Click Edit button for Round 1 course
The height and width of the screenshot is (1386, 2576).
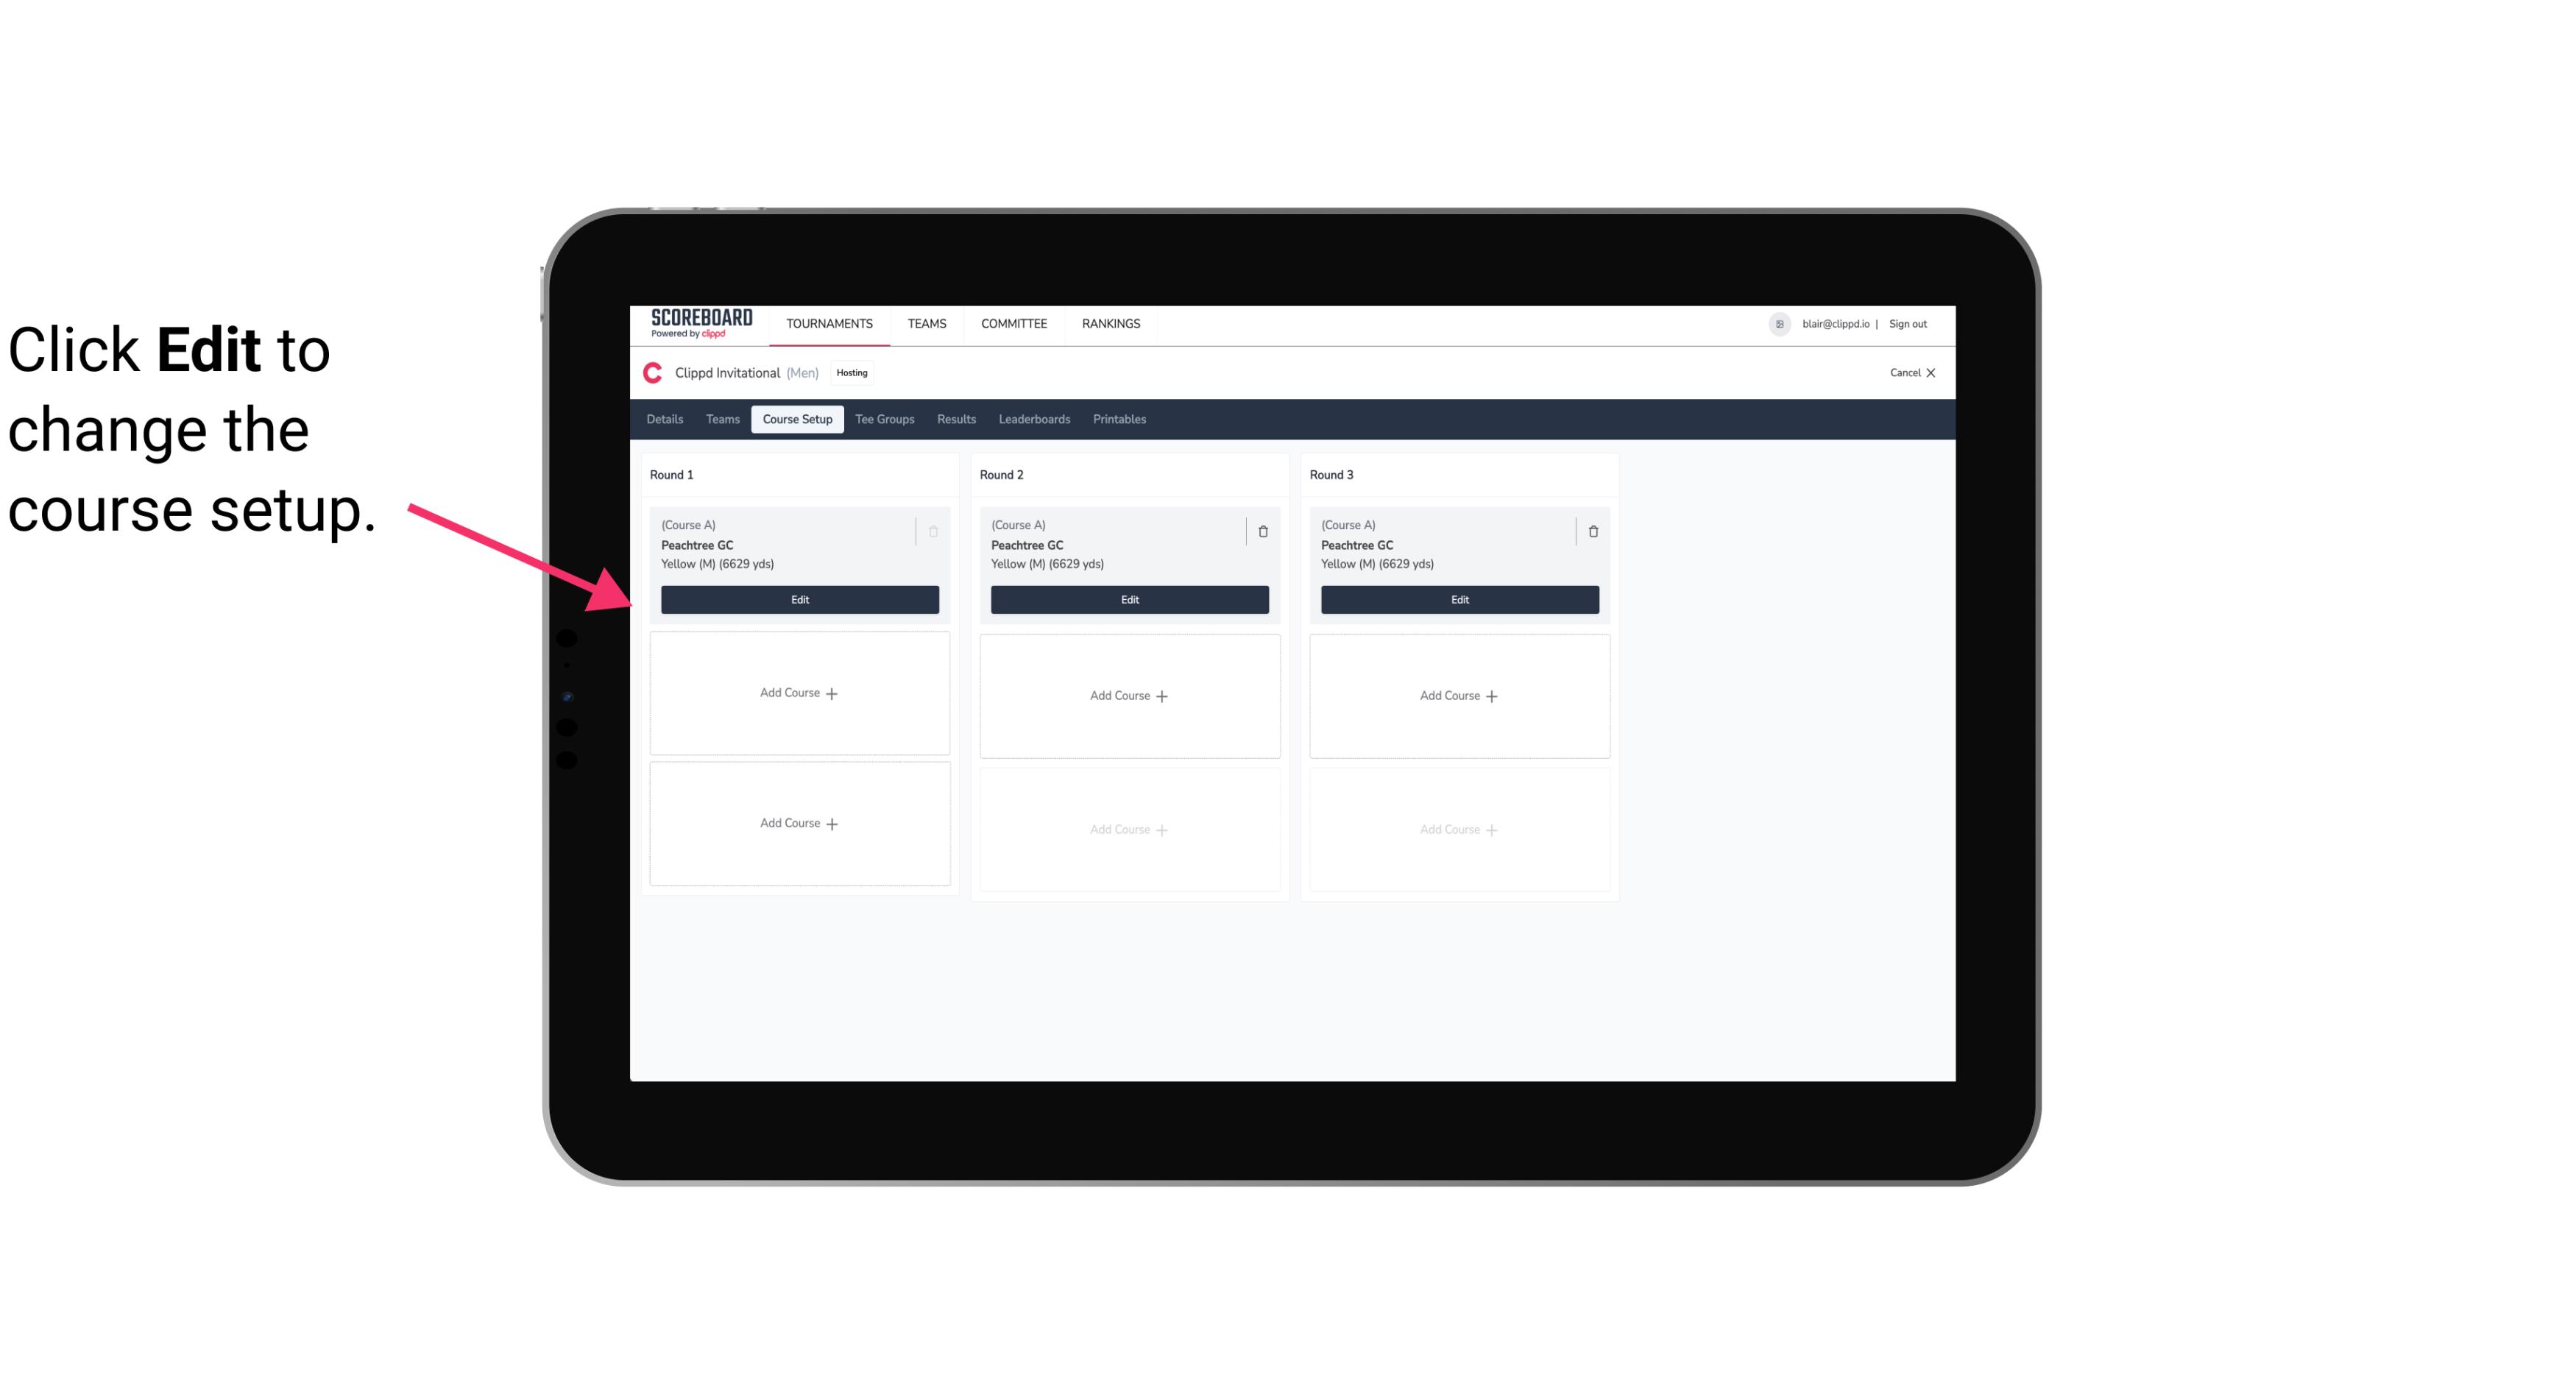[799, 598]
